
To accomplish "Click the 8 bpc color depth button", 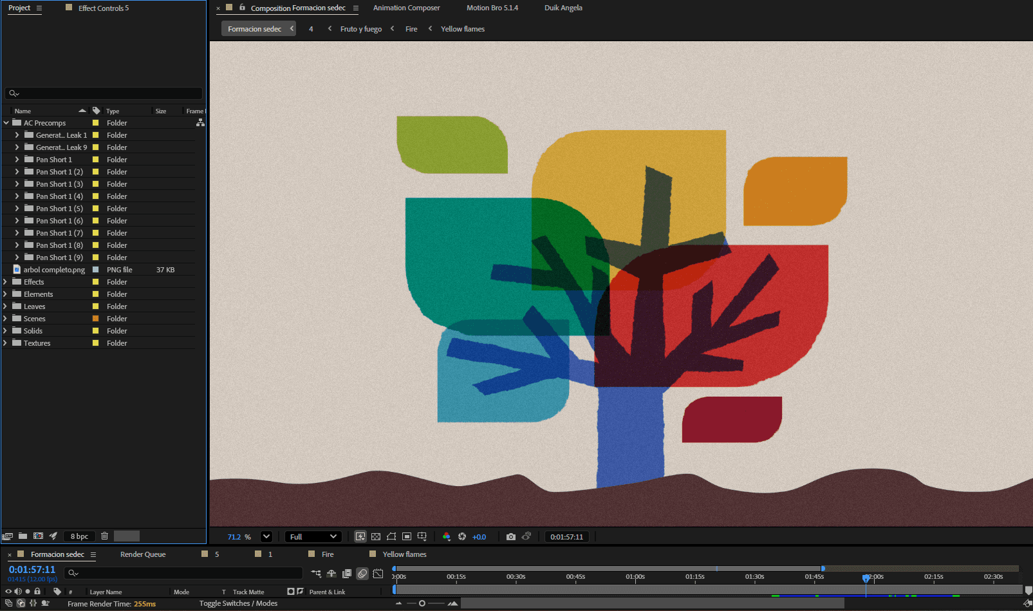I will point(79,536).
